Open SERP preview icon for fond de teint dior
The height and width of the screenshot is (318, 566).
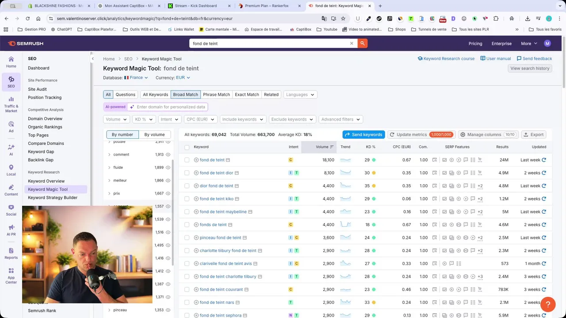click(x=435, y=173)
